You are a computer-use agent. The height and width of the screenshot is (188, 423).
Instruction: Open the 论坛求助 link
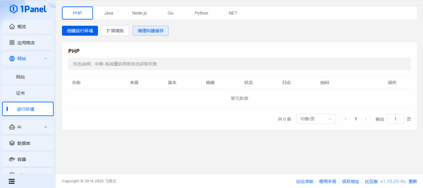tap(304, 181)
